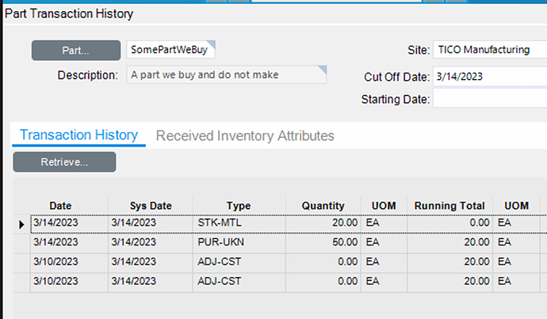Viewport: 547px width, 319px height.
Task: Select the STK-MTL transaction type cell
Action: coord(238,223)
